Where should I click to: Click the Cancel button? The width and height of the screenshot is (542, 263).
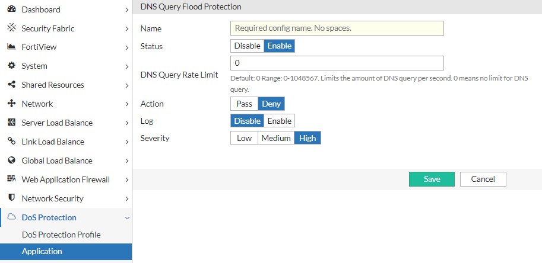[x=483, y=179]
